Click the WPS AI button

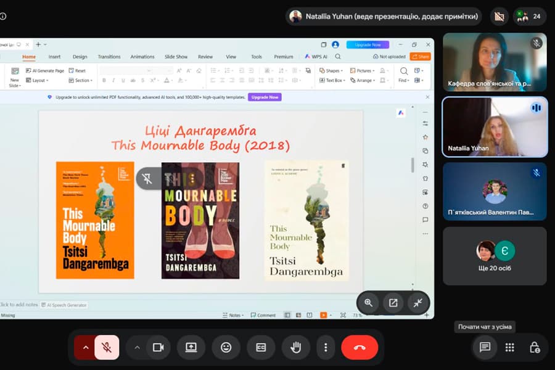[x=316, y=57]
